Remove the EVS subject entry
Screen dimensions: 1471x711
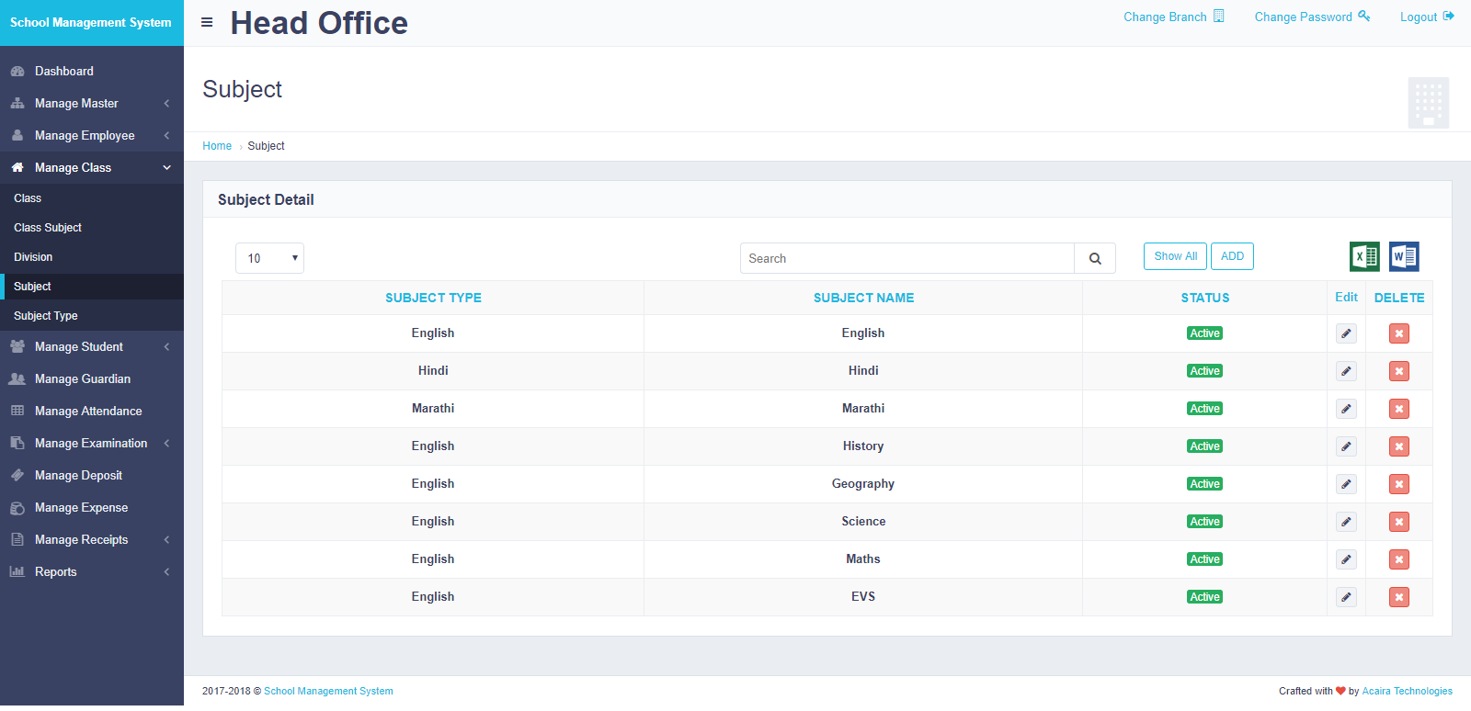(1399, 597)
